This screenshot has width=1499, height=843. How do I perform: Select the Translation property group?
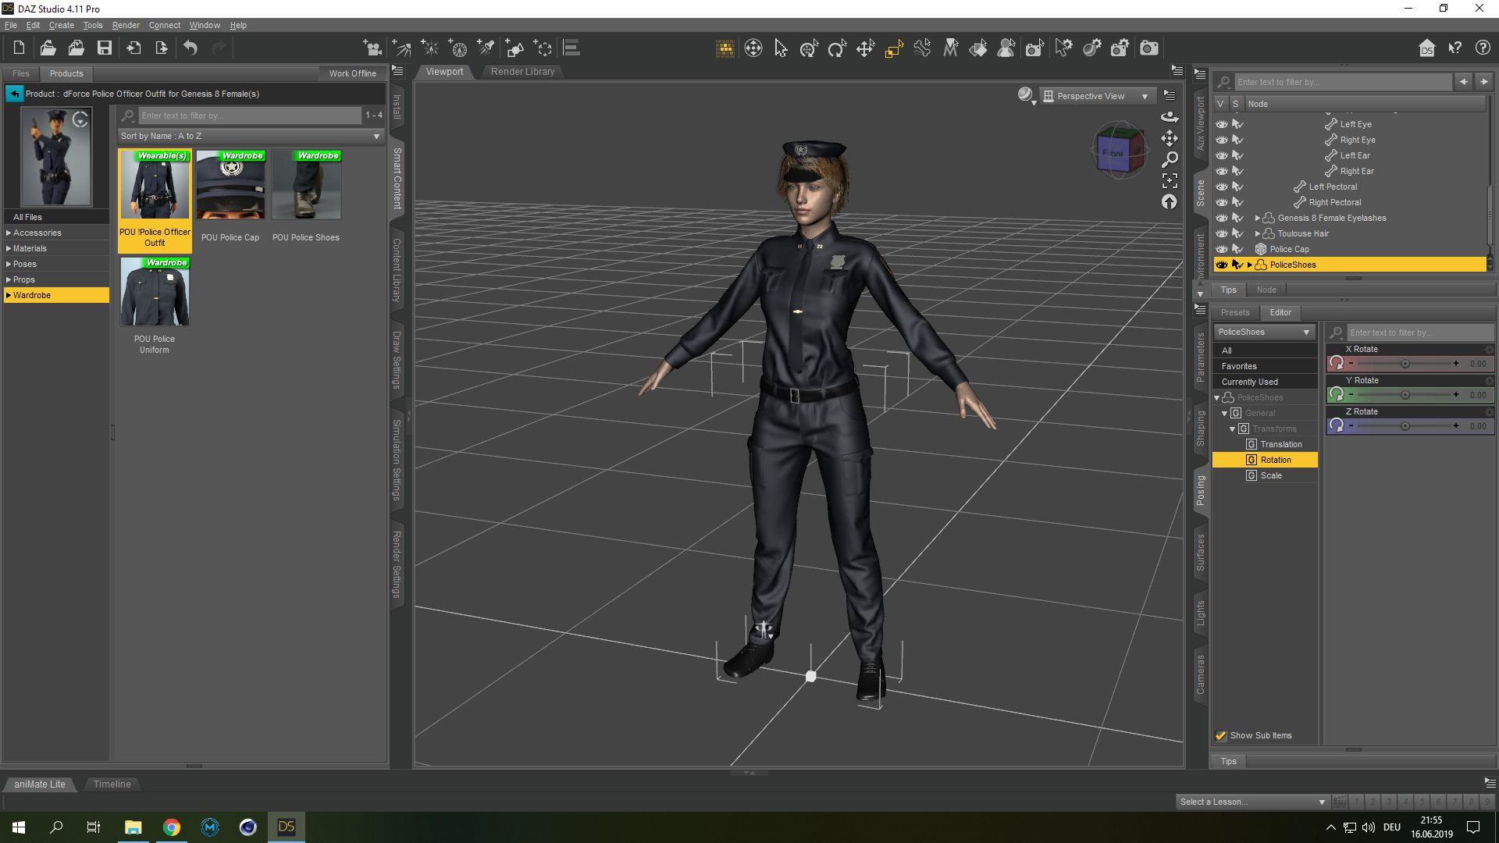(x=1280, y=444)
